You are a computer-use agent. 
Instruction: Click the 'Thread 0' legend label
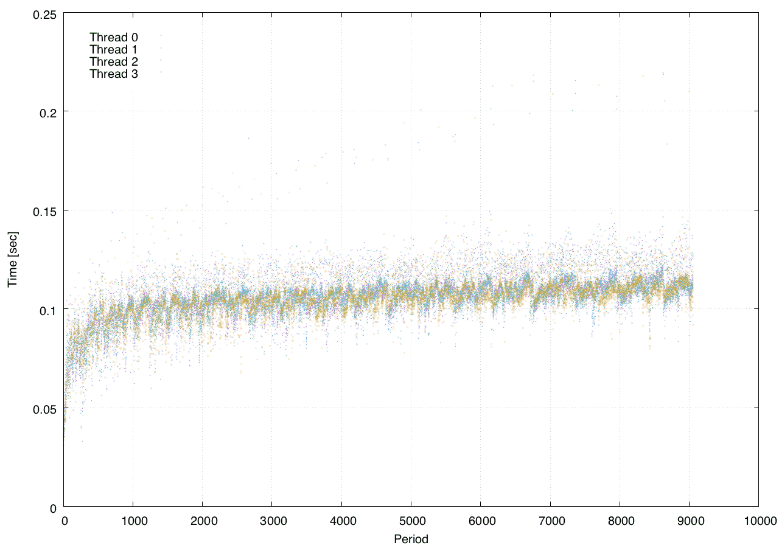point(114,37)
